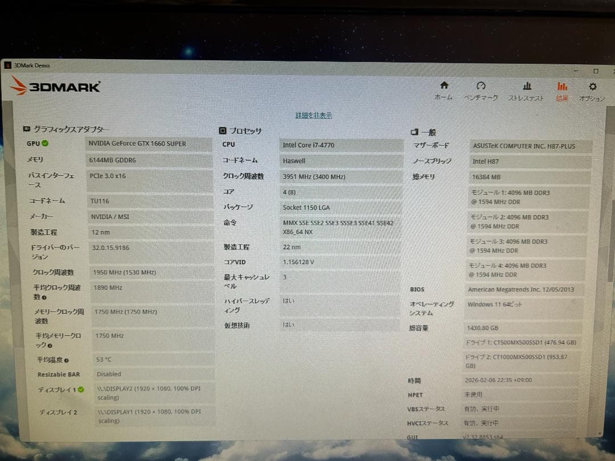Click the 1430.80 GB total capacity value
Screen dimensions: 615x461
pos(522,328)
